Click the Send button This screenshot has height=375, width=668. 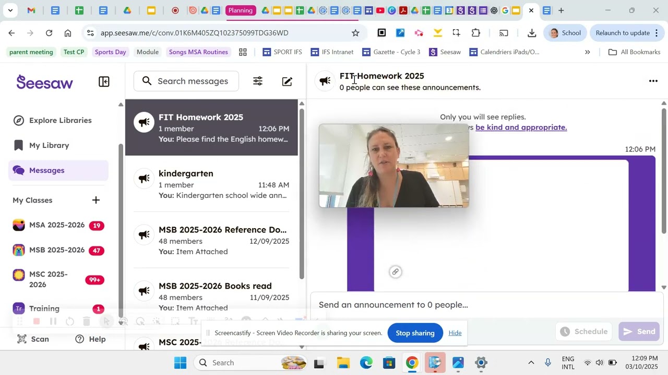639,332
